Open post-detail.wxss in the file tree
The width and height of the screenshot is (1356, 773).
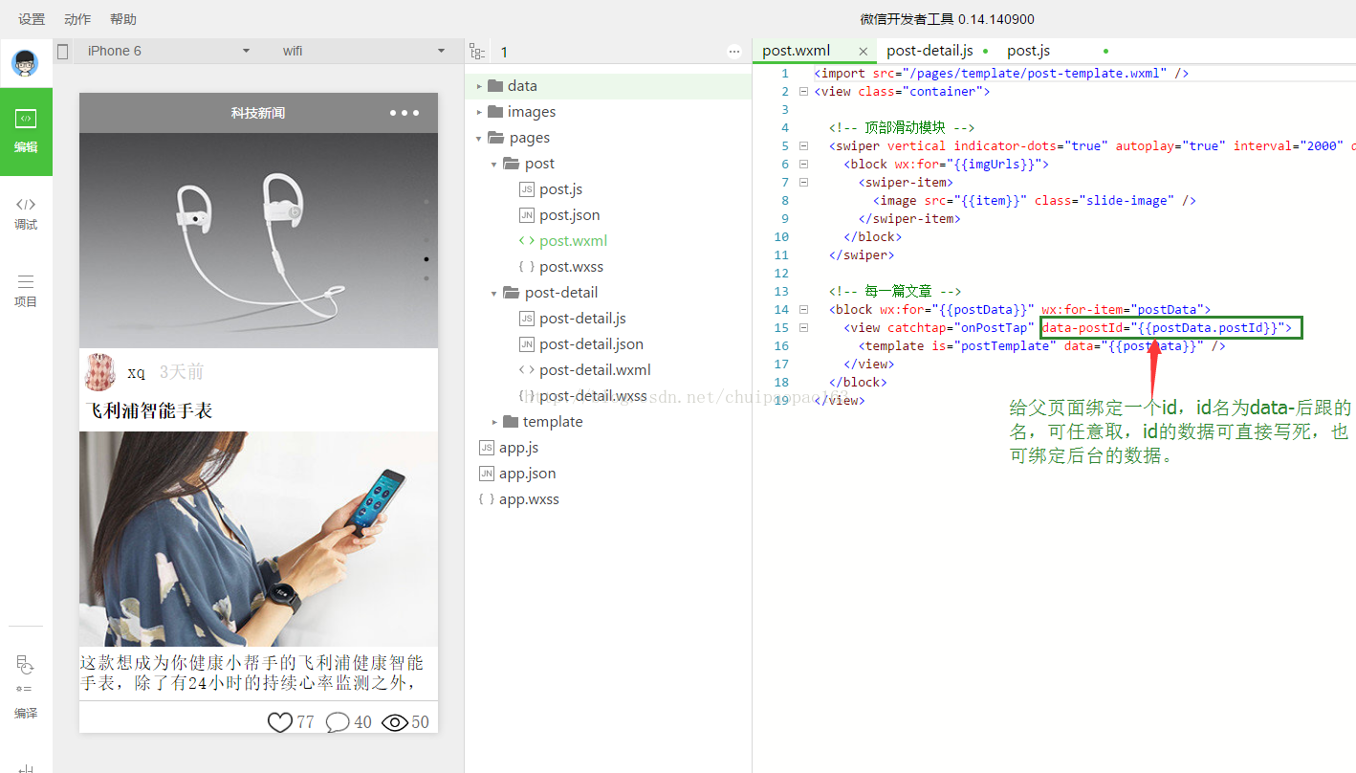593,396
